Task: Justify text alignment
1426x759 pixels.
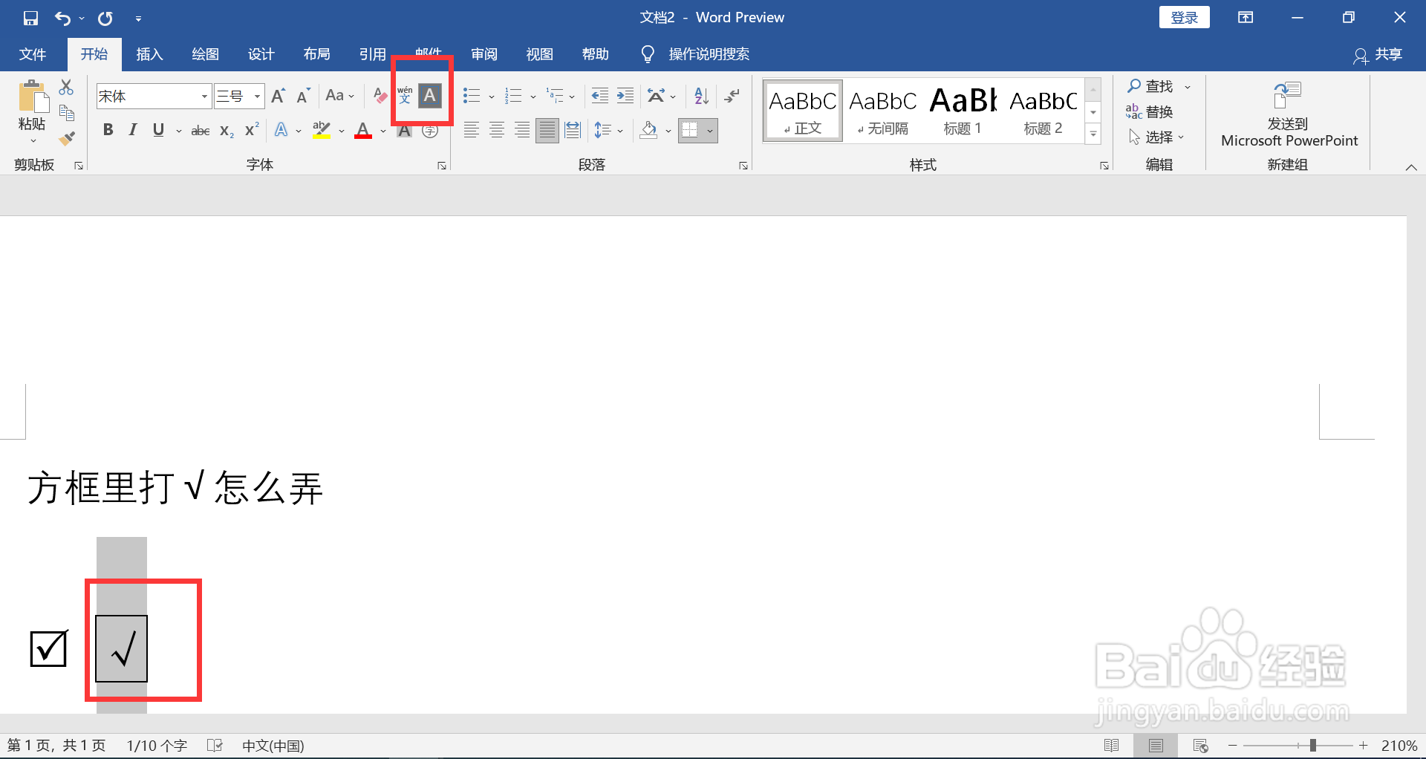Action: tap(547, 131)
